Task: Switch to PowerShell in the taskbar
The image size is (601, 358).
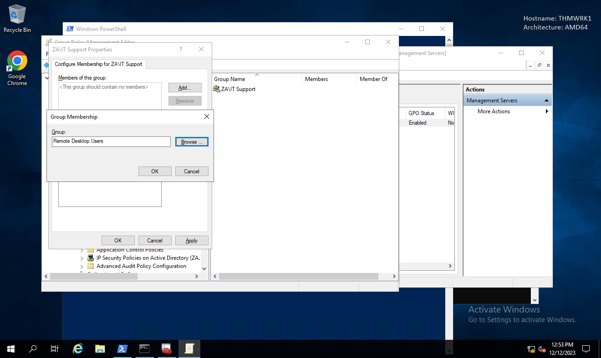Action: coord(122,349)
